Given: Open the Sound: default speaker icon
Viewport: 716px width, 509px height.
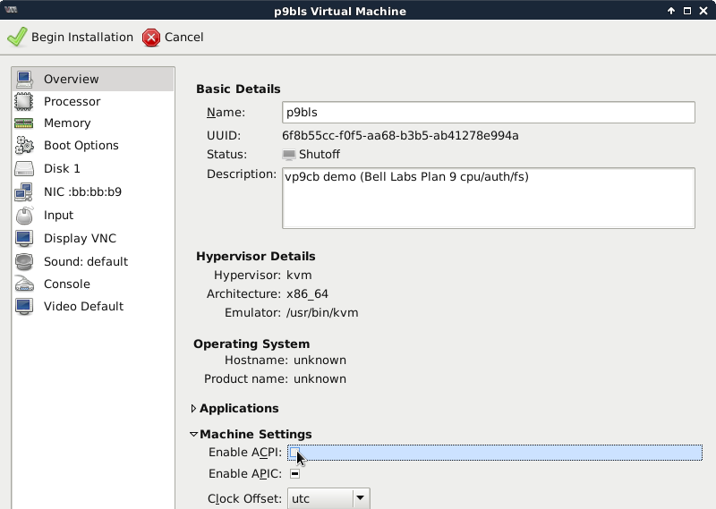Looking at the screenshot, I should coord(25,261).
